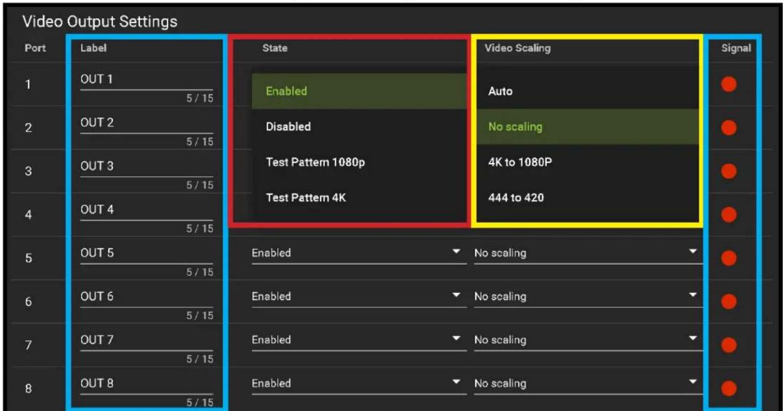
Task: Click the red signal indicator for port 3
Action: 729,171
